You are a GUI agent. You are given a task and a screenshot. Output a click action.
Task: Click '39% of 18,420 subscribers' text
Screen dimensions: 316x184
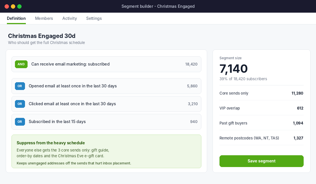(x=243, y=79)
